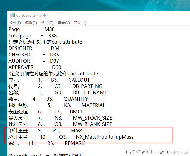Viewport: 190px width, 156px height.
Task: Click the DB_PART_NO attribute text
Action: (88, 86)
